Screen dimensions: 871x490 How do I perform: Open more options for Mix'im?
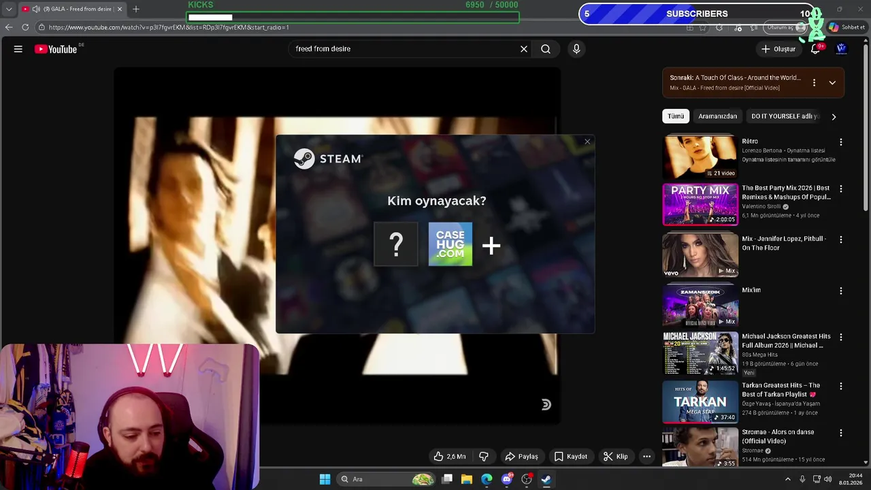(x=841, y=291)
